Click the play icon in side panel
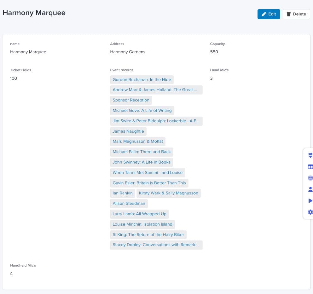313x294 pixels. pos(310,201)
